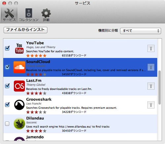Click '34228ダウンロード' download count
This screenshot has height=144, width=165.
click(x=74, y=112)
